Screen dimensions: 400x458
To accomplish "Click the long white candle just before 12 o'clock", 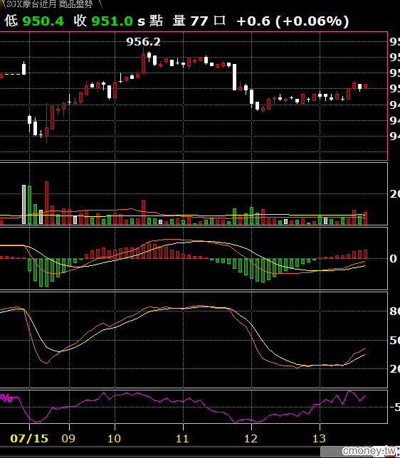I will coord(234,77).
